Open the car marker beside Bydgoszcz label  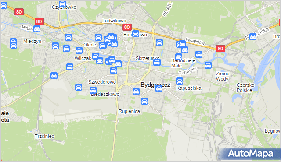pos(159,88)
